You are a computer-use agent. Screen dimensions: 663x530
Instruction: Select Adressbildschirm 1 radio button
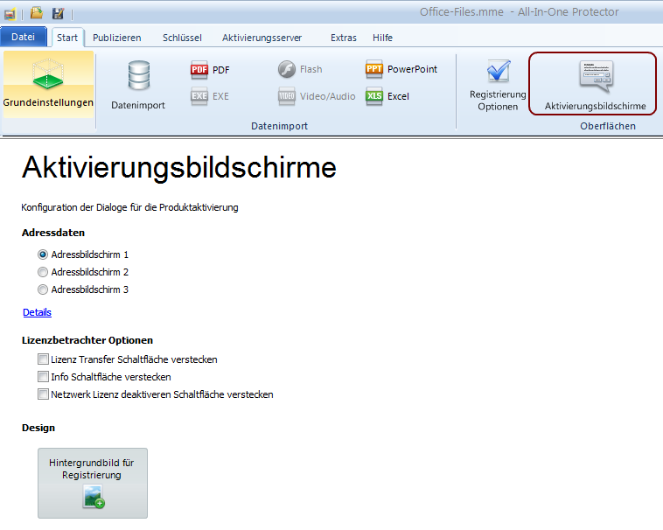[x=43, y=255]
